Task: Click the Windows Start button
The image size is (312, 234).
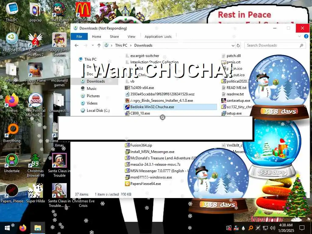Action: coord(7,228)
